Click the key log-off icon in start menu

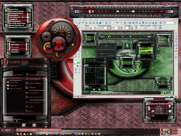click(x=24, y=125)
